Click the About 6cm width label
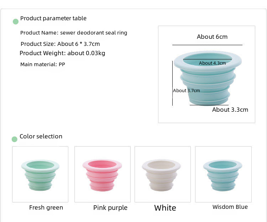The height and width of the screenshot is (222, 267). pos(212,37)
